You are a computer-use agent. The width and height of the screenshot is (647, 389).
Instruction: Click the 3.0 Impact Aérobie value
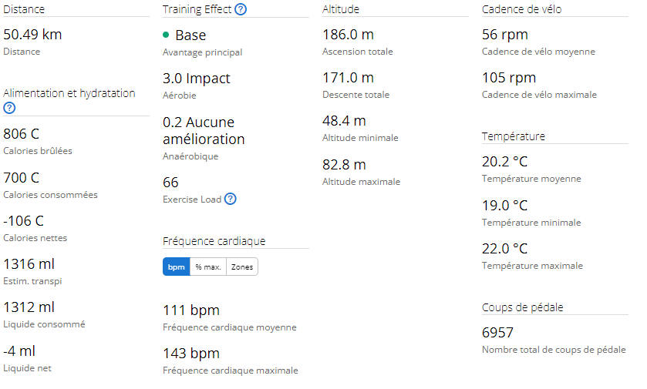pyautogui.click(x=197, y=78)
